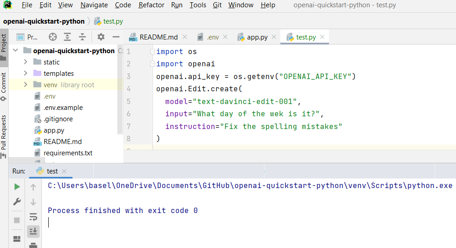Screen dimensions: 456x248
Task: Hide the Project panel with minus icon
Action: coord(116,37)
